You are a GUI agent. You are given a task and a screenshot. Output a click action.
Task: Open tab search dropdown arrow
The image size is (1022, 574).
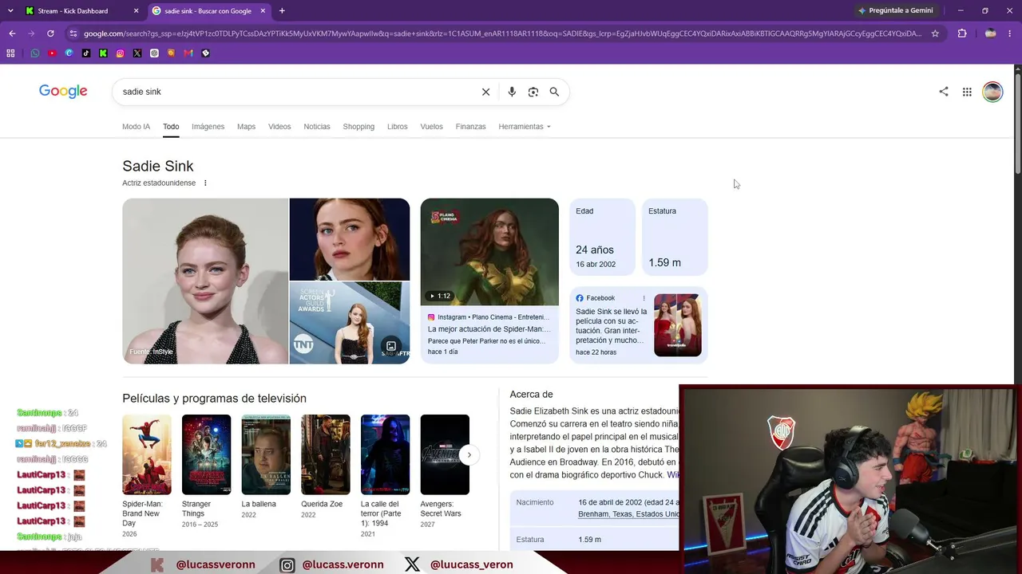(10, 11)
